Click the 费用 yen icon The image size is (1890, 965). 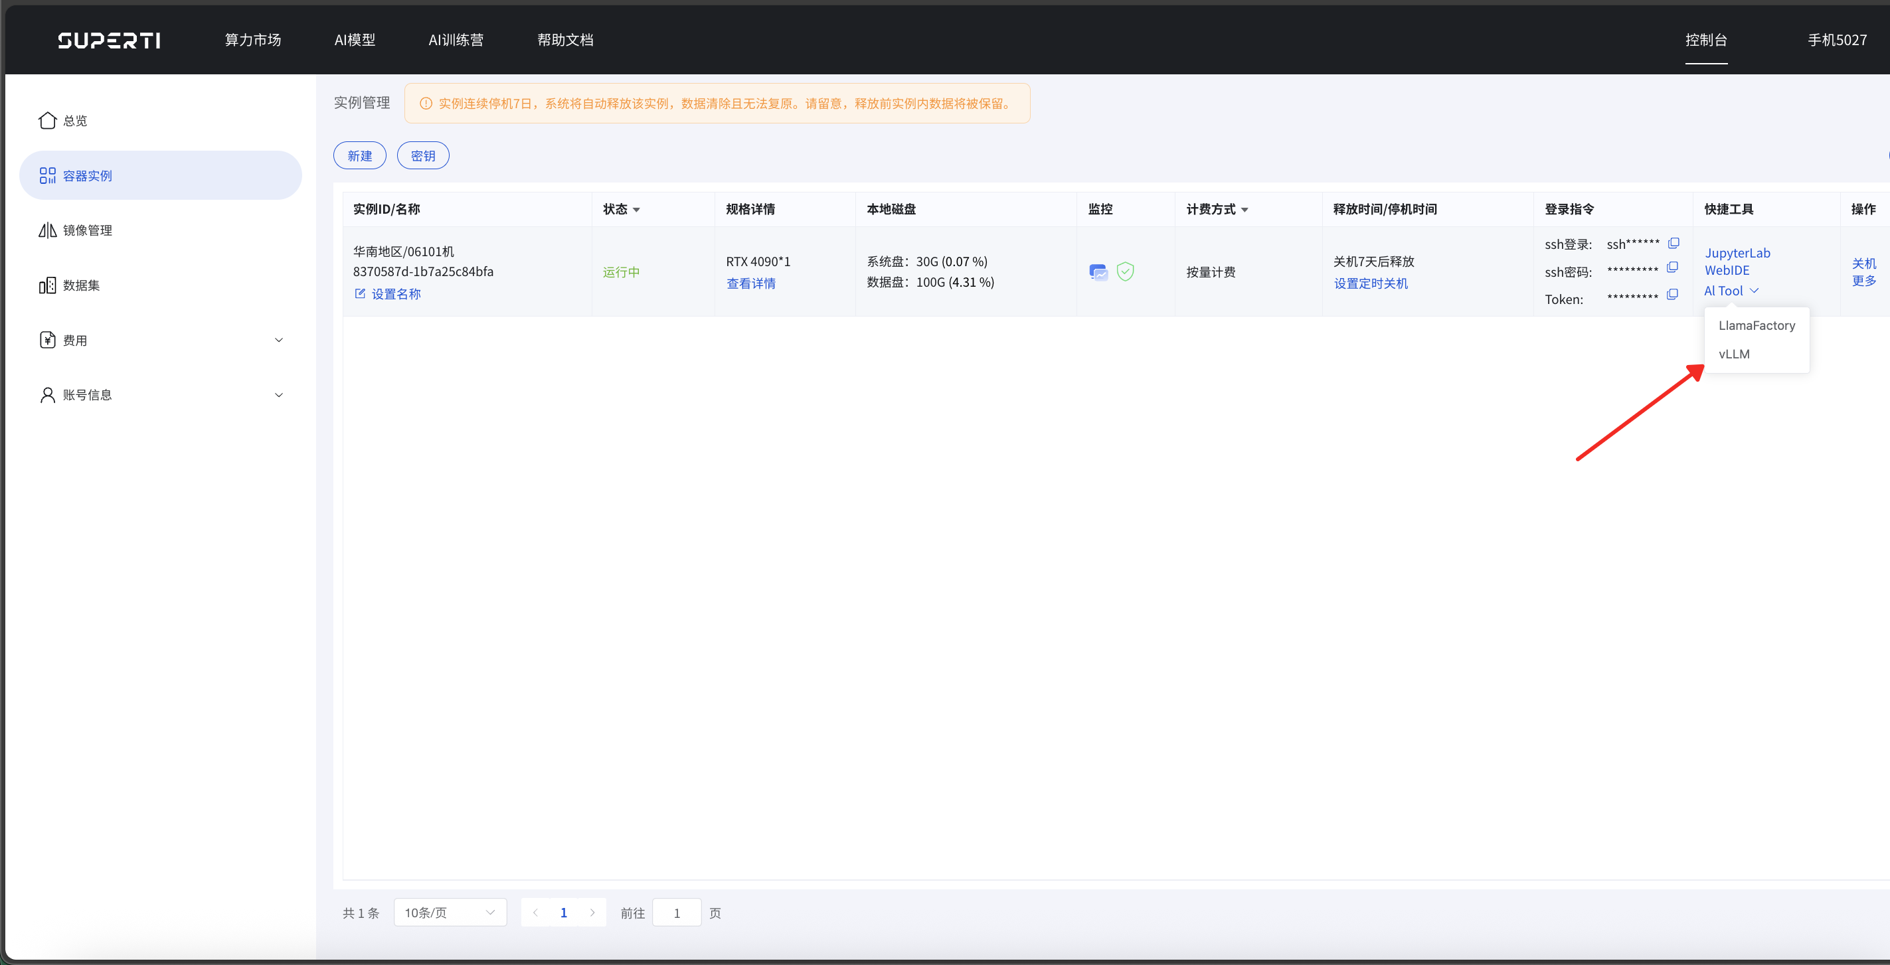click(x=48, y=340)
